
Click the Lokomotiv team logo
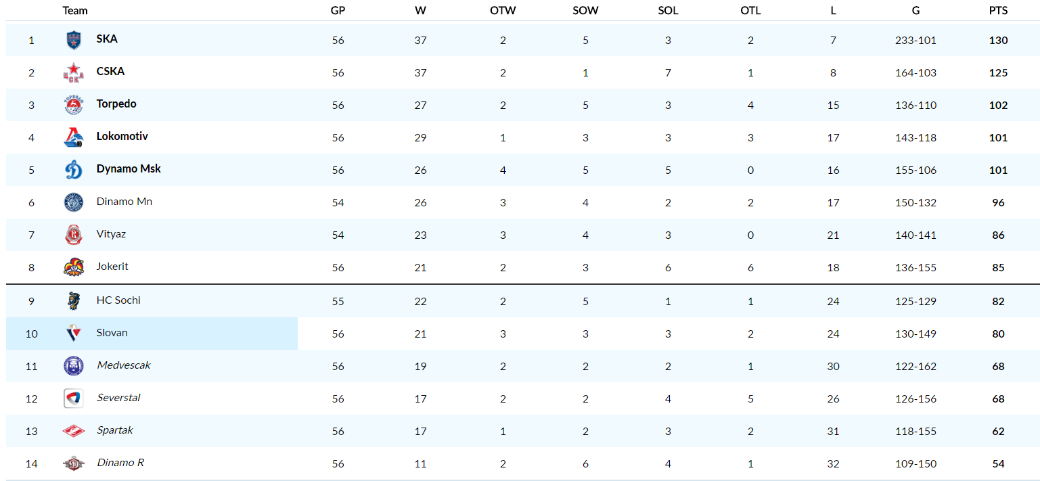(x=73, y=137)
